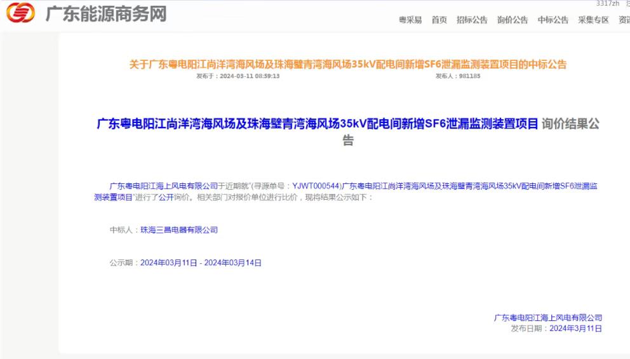The height and width of the screenshot is (359, 630).
Task: Open the partially visible 资讯 menu item
Action: coord(624,20)
